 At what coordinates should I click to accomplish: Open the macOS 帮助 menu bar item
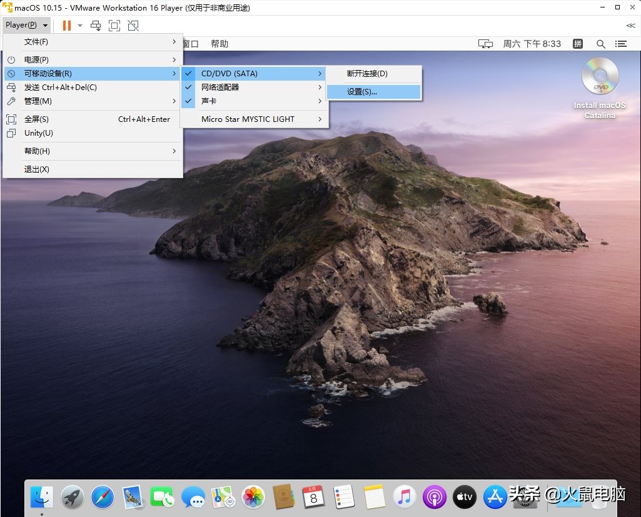[x=220, y=44]
